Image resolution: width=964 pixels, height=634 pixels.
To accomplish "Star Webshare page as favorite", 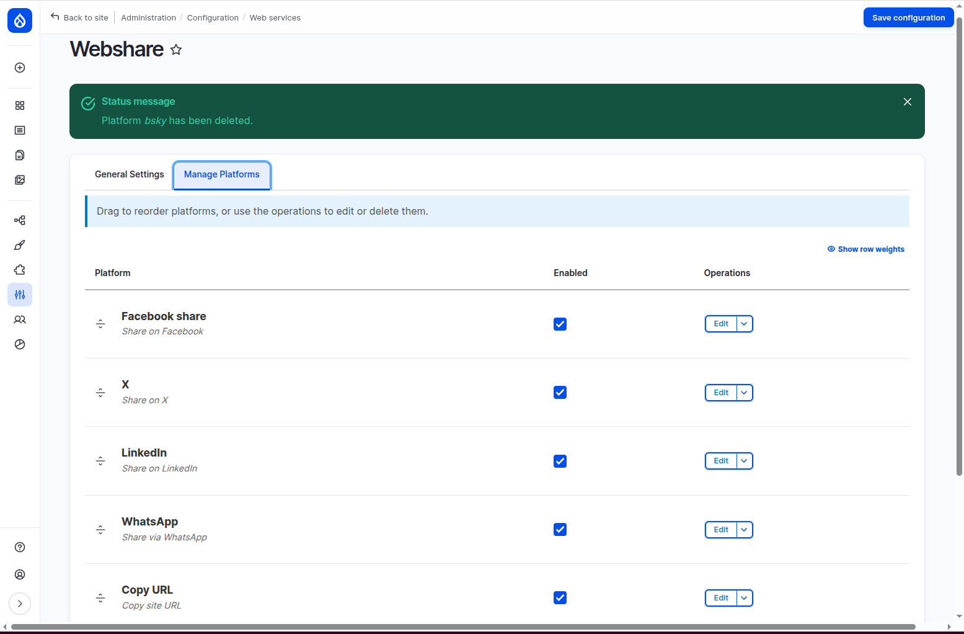I will pyautogui.click(x=176, y=50).
